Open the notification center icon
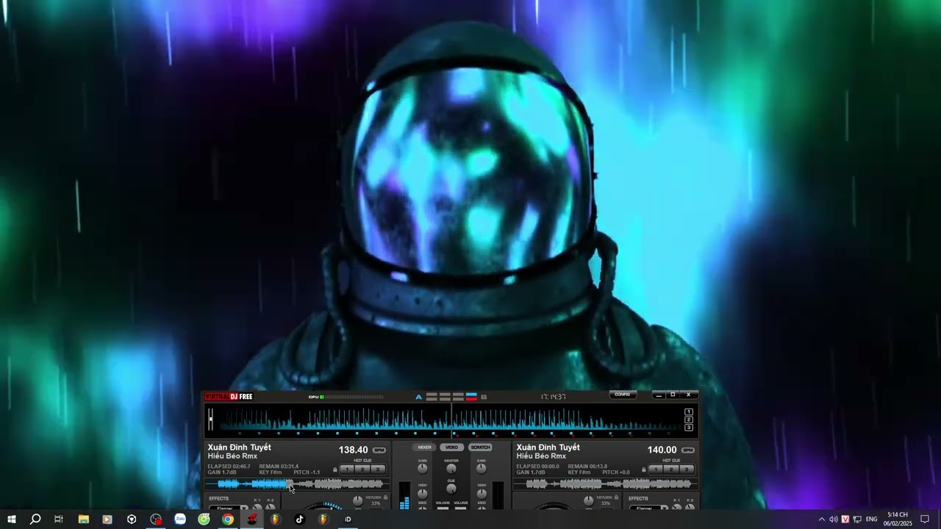 tap(925, 519)
